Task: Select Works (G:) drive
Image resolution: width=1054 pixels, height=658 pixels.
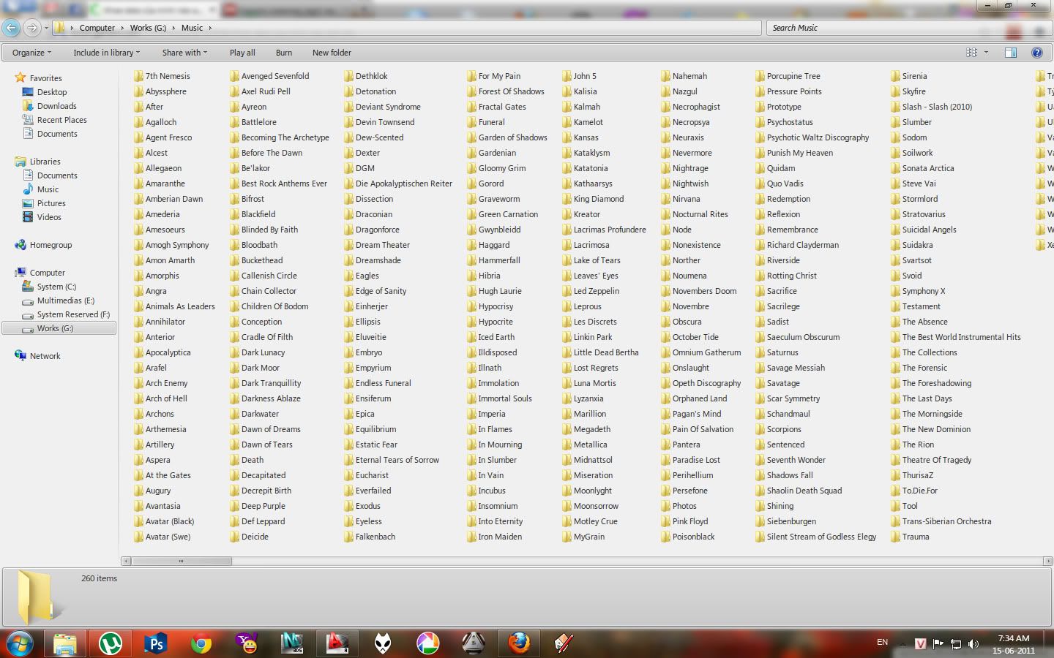Action: pos(59,328)
